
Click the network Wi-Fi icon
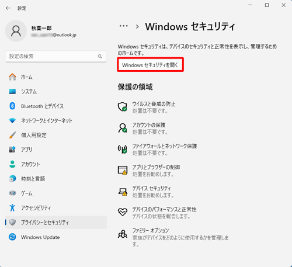pyautogui.click(x=12, y=120)
